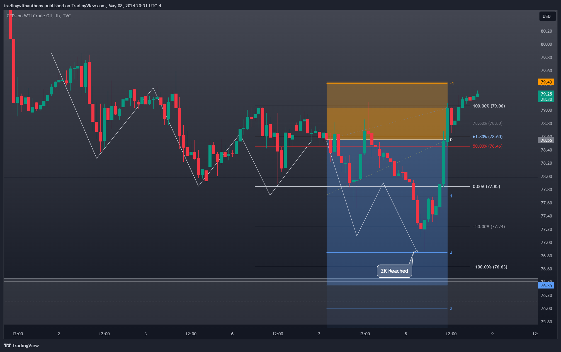Click the 76.35 blue price label
This screenshot has height=352, width=561.
tap(546, 285)
